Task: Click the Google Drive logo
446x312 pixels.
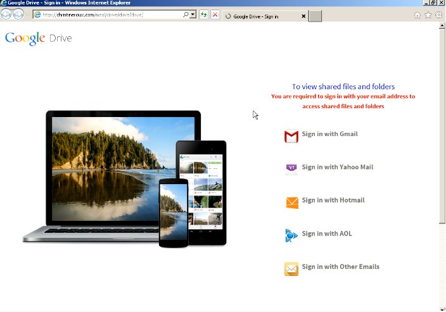Action: tap(39, 39)
